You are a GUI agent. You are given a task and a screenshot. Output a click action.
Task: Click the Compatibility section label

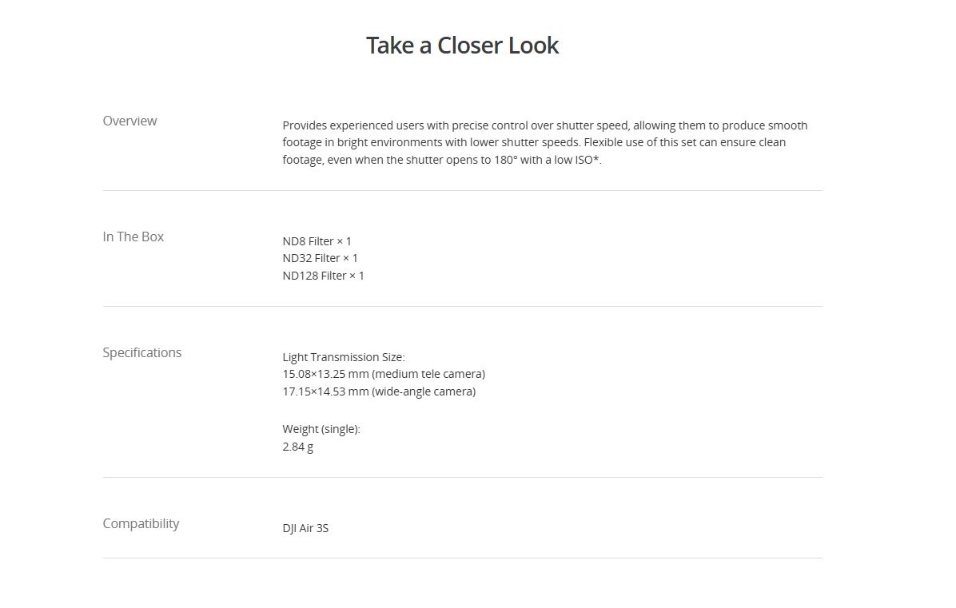[141, 523]
